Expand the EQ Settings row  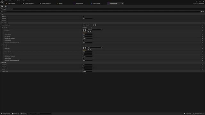(x=1, y=21)
